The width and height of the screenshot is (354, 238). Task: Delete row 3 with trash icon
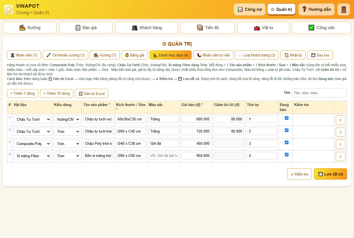pyautogui.click(x=340, y=144)
